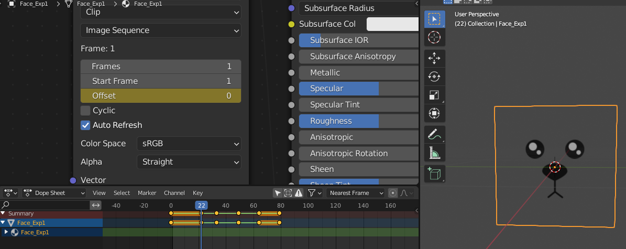
Task: Click the yellow Subsurface Color socket
Action: [291, 25]
